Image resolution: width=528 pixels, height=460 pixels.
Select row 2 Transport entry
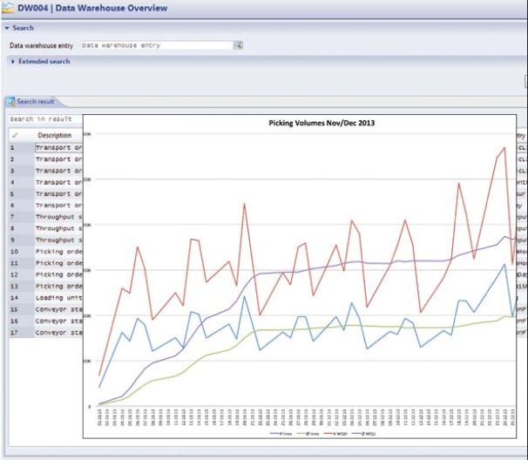(58, 159)
